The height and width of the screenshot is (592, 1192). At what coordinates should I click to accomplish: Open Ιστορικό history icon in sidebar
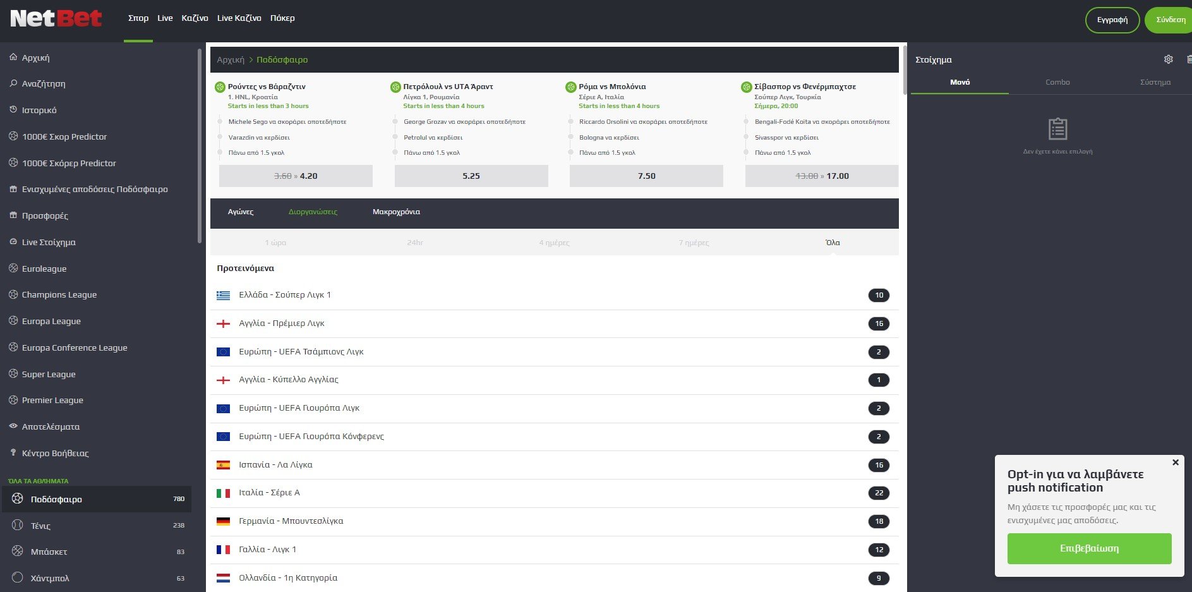click(13, 110)
